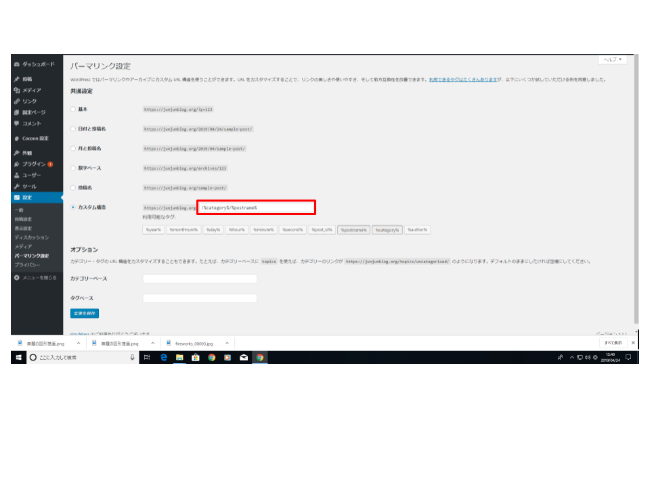
Task: Click the microphone icon in taskbar search
Action: point(132,357)
